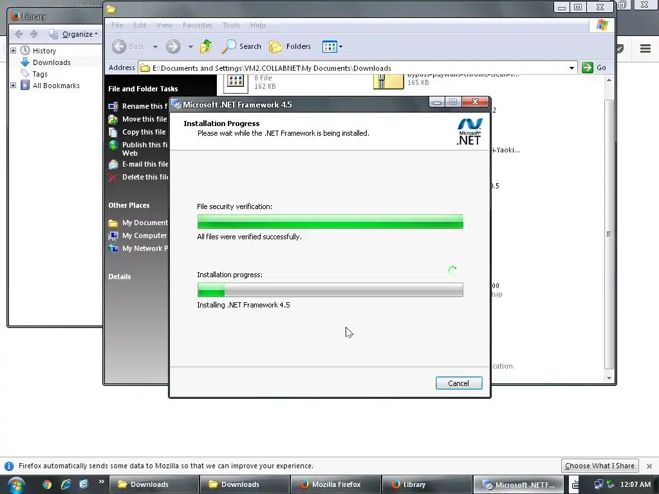Viewport: 659px width, 494px height.
Task: Open the Help menu
Action: click(257, 25)
